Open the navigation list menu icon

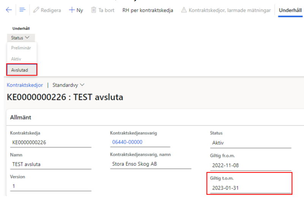(22, 10)
